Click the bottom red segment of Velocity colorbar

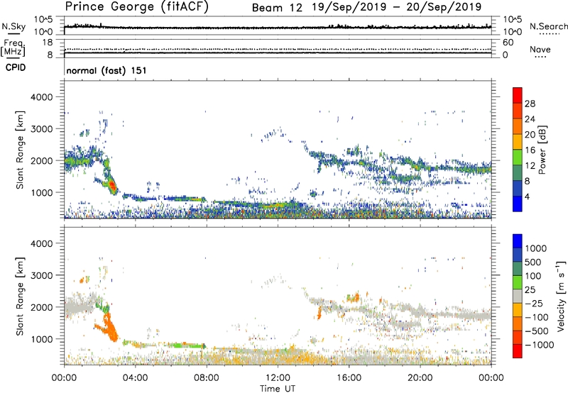coord(518,351)
